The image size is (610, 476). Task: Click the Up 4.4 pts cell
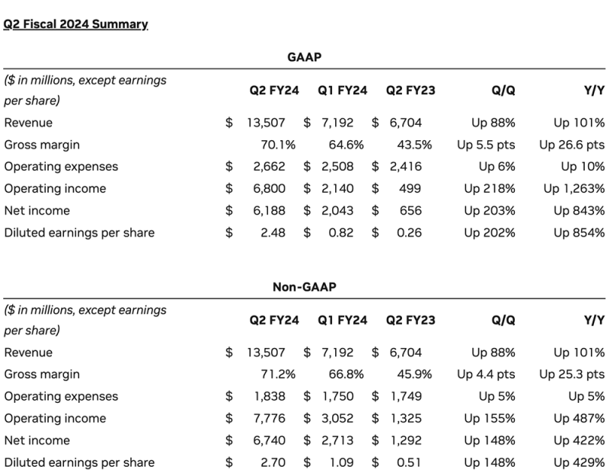pyautogui.click(x=486, y=375)
